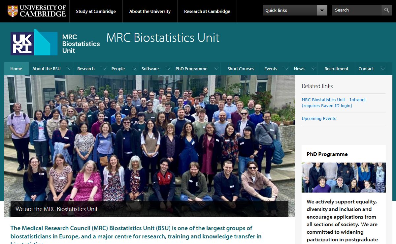Open the PhD Programme nav item
Image resolution: width=396 pixels, height=244 pixels.
point(191,69)
